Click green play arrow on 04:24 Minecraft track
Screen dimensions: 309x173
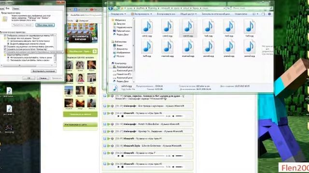[x=109, y=153]
